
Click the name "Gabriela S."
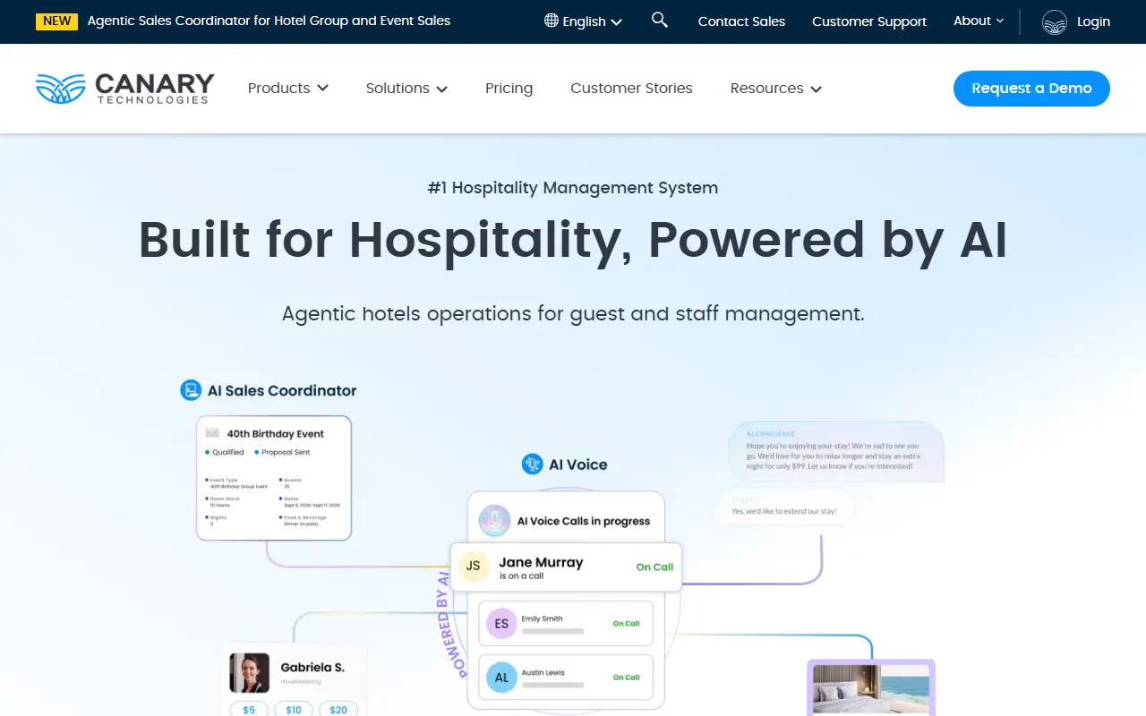(x=312, y=667)
